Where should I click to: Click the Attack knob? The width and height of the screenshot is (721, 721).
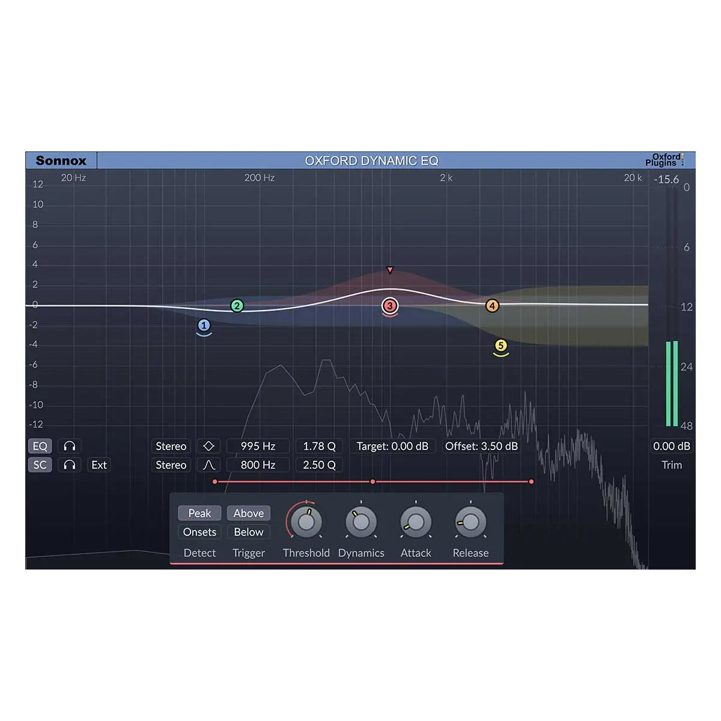(415, 522)
